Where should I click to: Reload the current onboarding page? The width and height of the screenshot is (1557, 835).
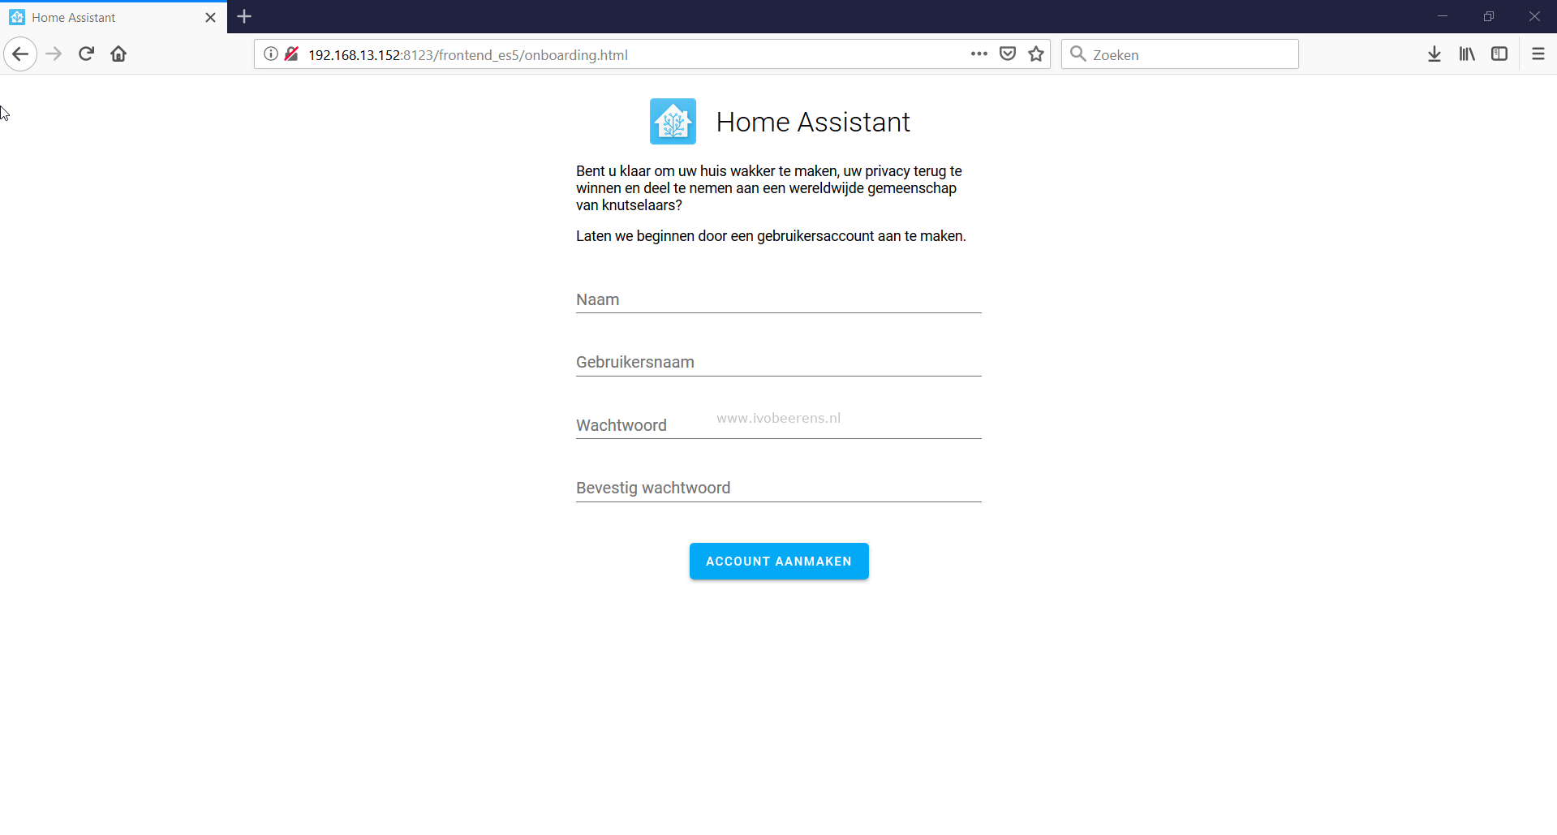86,54
